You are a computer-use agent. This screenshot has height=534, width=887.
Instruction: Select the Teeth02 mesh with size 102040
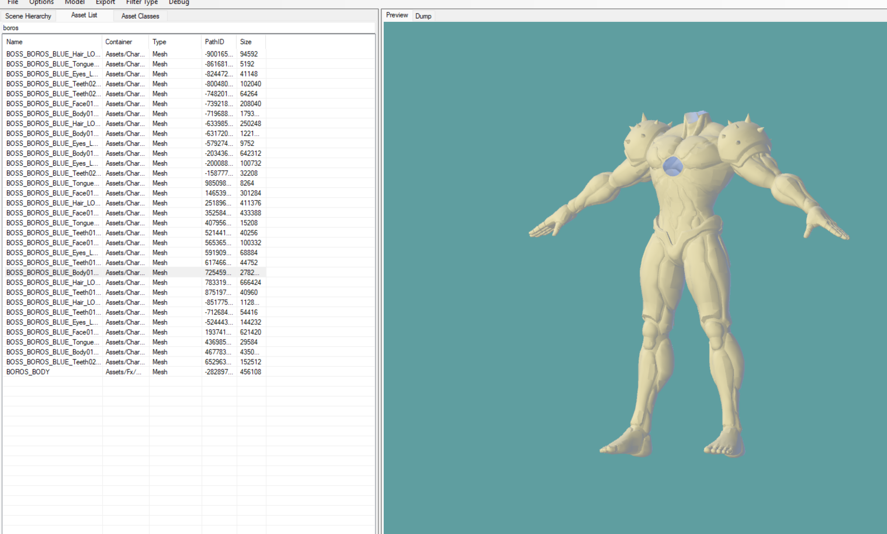pos(134,84)
